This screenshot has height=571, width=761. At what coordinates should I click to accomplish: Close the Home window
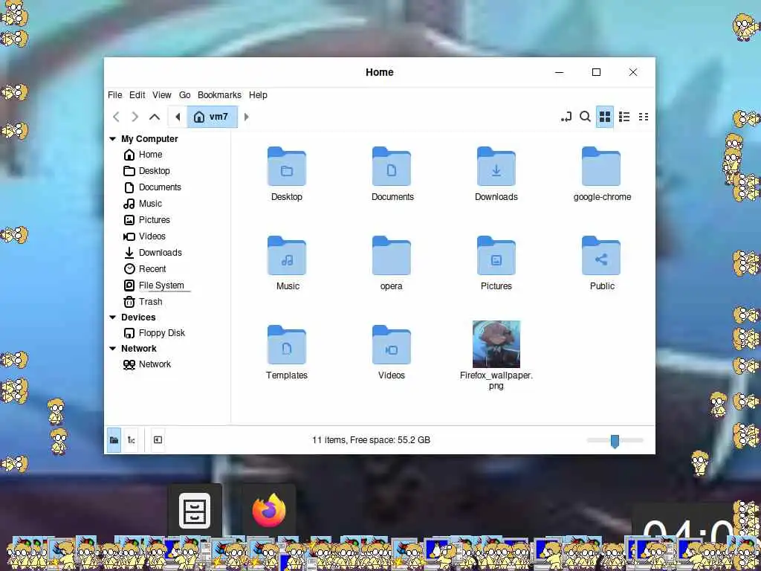[633, 72]
